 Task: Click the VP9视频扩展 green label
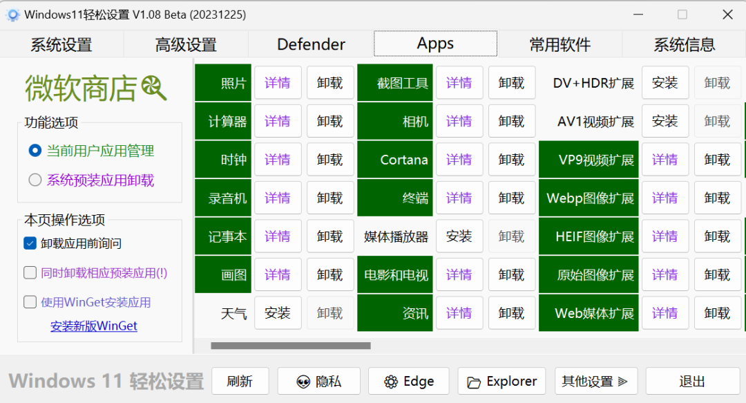click(x=589, y=159)
